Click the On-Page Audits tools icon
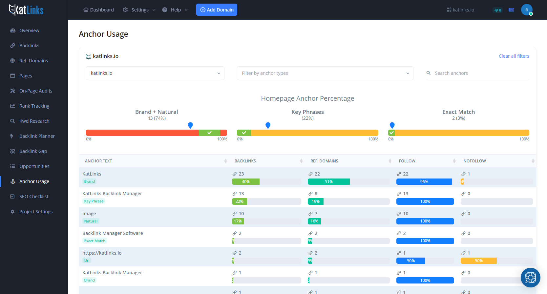 click(x=13, y=91)
